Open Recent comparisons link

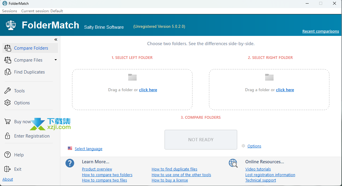(x=321, y=31)
